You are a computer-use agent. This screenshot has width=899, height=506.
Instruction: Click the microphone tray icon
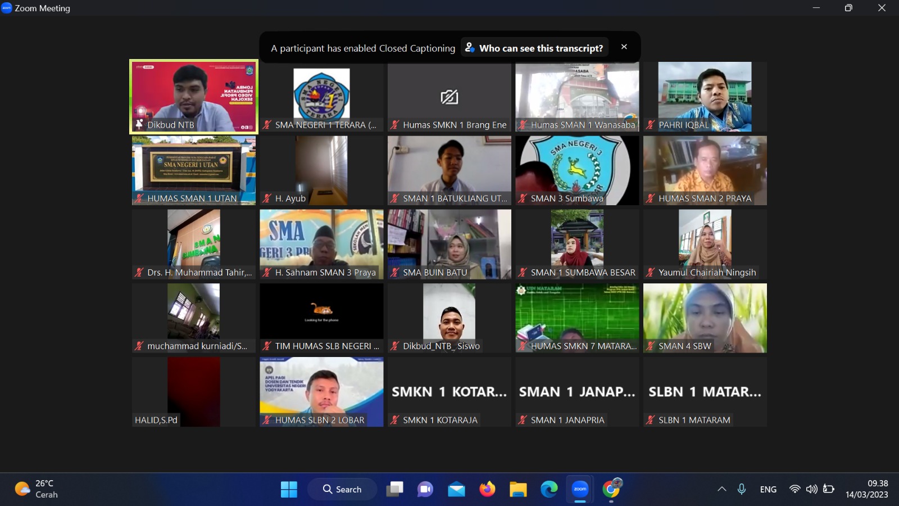click(742, 489)
